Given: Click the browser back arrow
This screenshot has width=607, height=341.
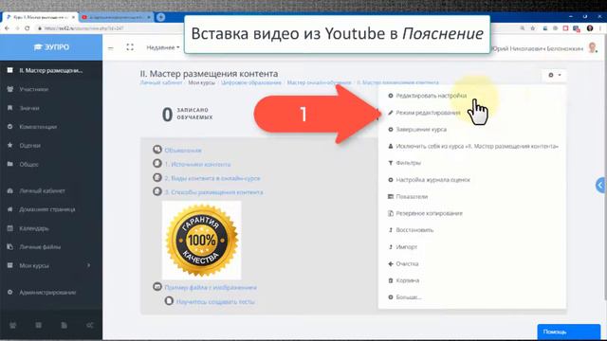Looking at the screenshot, I should [7, 28].
